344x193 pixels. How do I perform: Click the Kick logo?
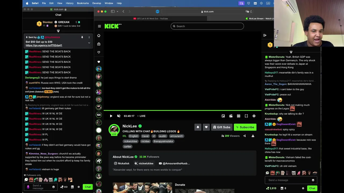point(113,26)
